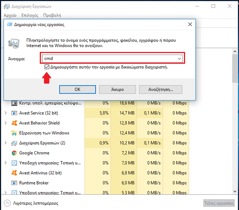Click the 5,8% CPU value of Avast Service
This screenshot has height=210, width=239.
pyautogui.click(x=104, y=113)
